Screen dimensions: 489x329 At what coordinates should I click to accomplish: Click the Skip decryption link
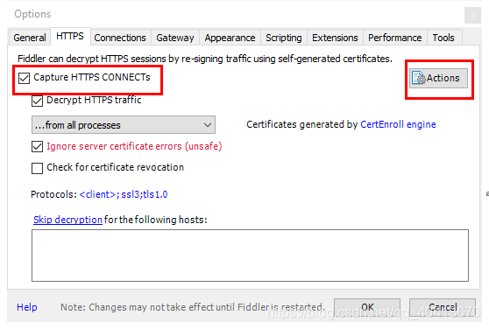[67, 220]
